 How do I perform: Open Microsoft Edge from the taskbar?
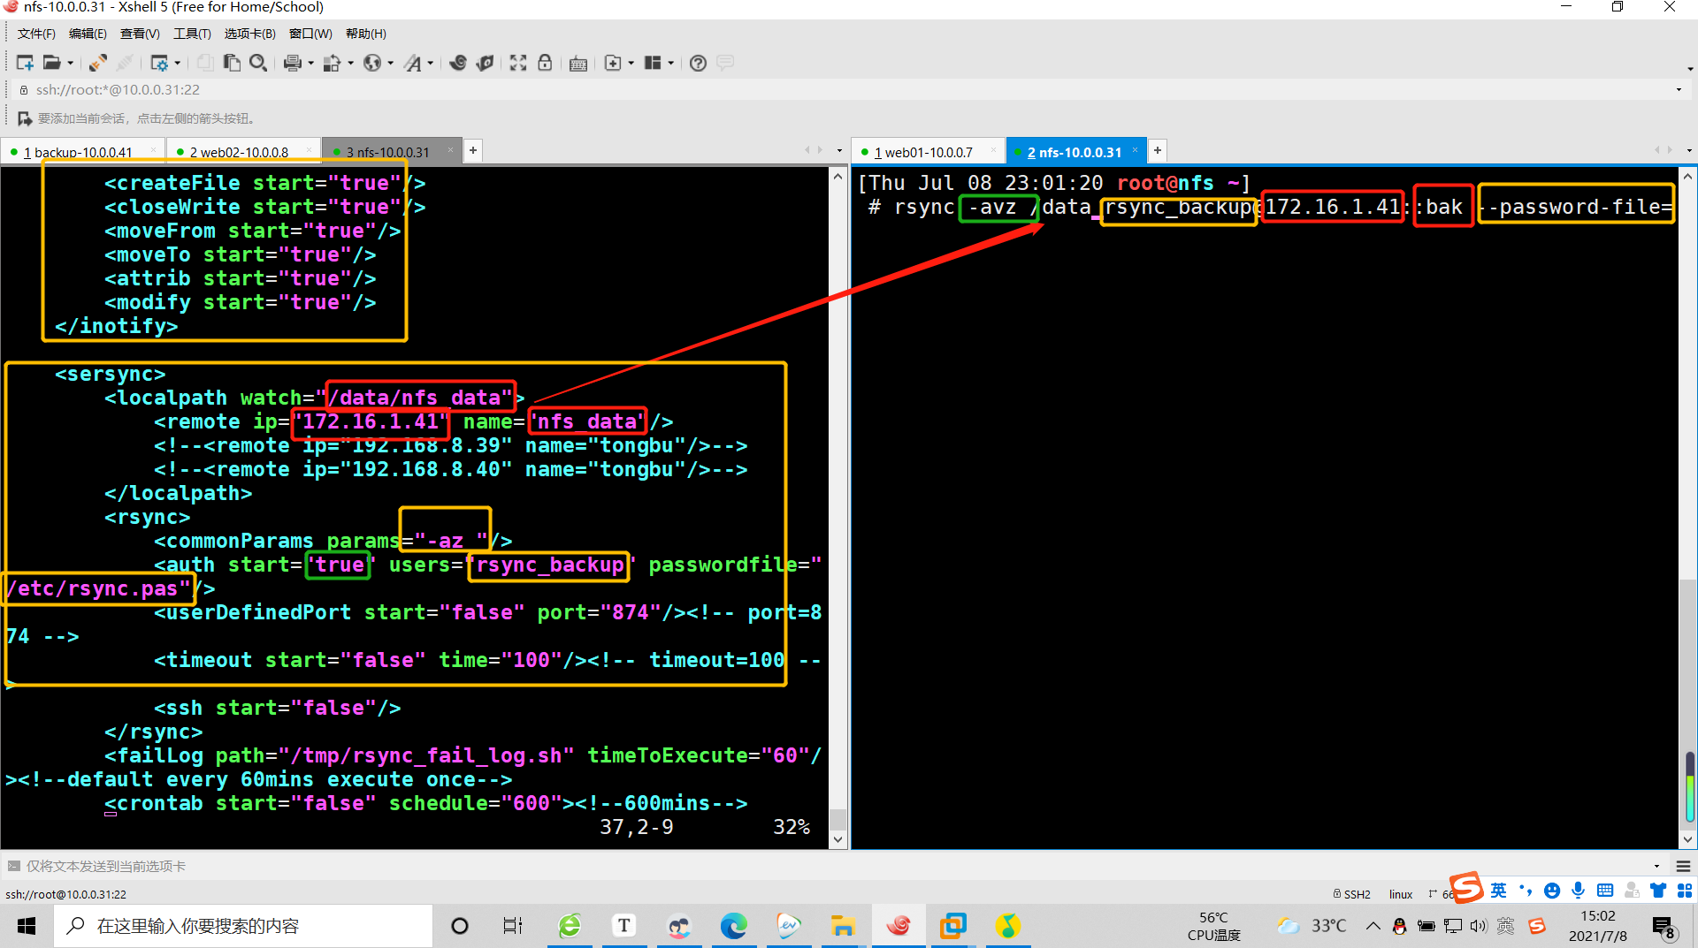pyautogui.click(x=734, y=926)
